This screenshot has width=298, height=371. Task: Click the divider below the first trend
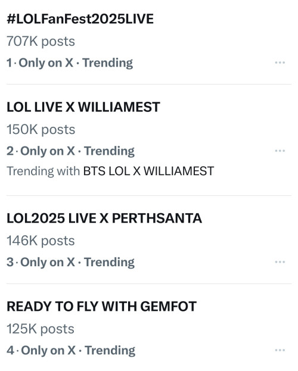[149, 84]
